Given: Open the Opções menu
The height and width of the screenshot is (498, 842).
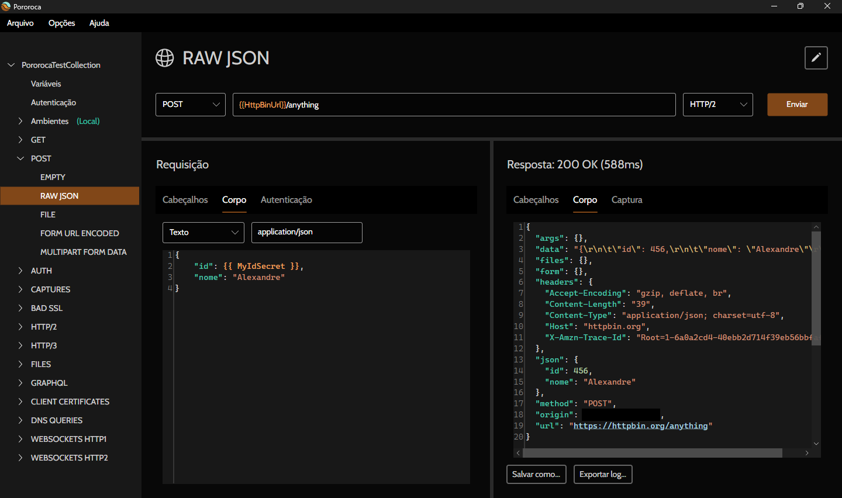Looking at the screenshot, I should pos(61,23).
